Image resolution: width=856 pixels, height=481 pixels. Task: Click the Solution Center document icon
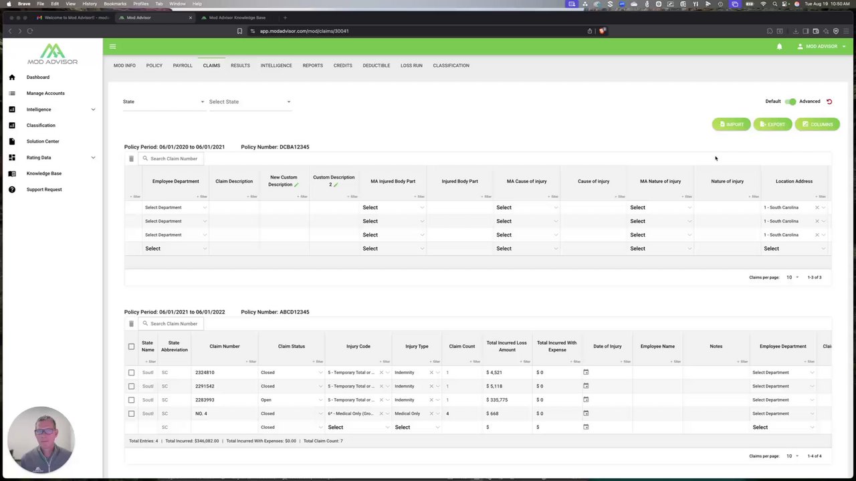tap(11, 142)
